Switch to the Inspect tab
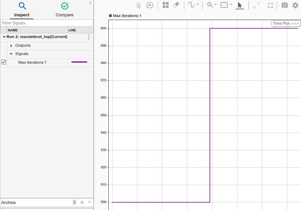The height and width of the screenshot is (210, 301). click(22, 10)
